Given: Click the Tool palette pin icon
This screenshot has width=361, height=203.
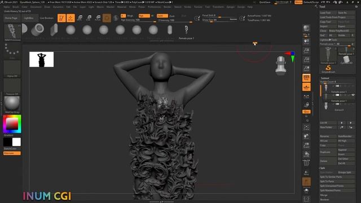Looking at the screenshot, I should [x=356, y=7].
